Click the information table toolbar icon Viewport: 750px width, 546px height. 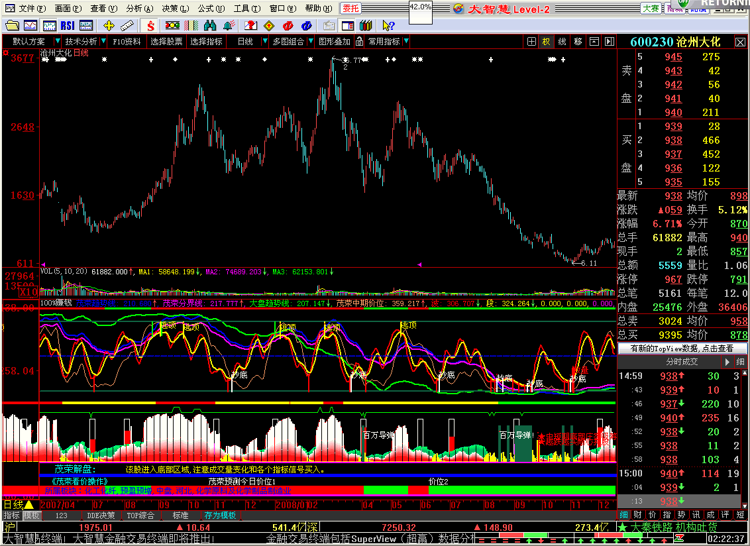pyautogui.click(x=86, y=25)
